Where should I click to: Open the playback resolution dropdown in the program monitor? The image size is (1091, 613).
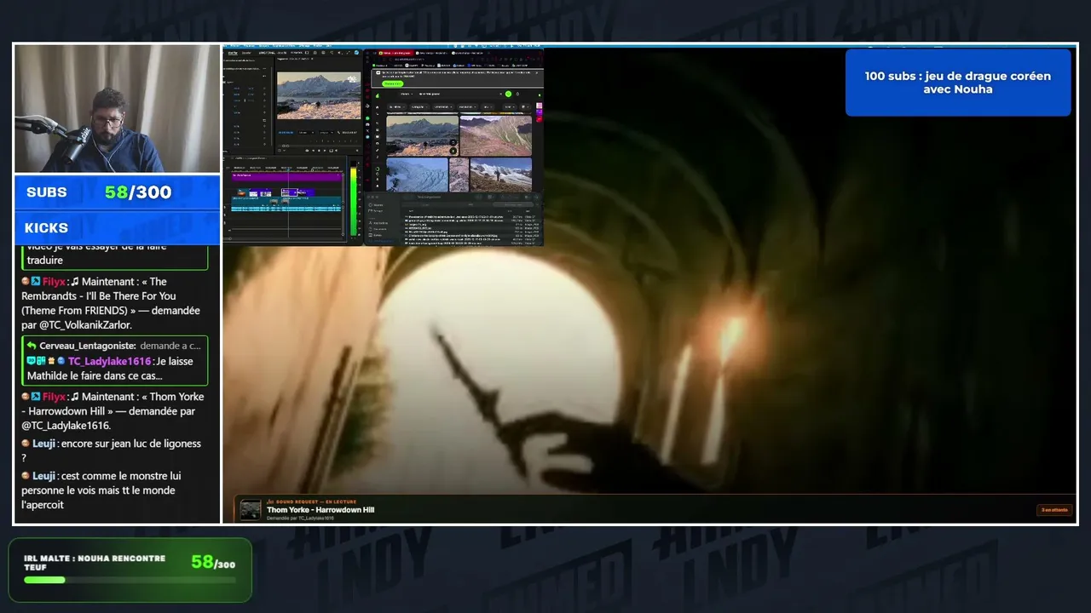(326, 132)
